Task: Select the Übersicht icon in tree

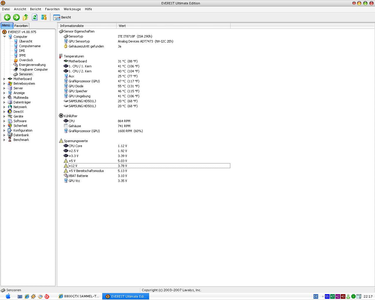Action: coord(16,41)
